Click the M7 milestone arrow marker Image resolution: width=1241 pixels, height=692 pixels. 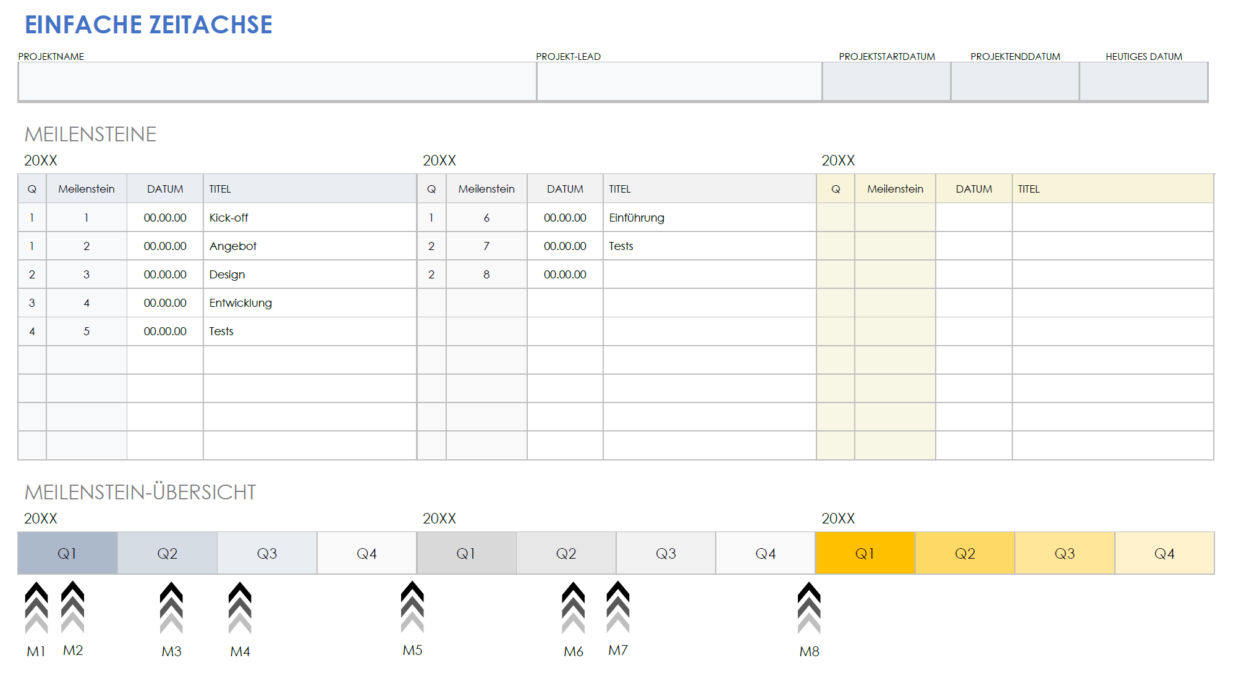pyautogui.click(x=618, y=607)
